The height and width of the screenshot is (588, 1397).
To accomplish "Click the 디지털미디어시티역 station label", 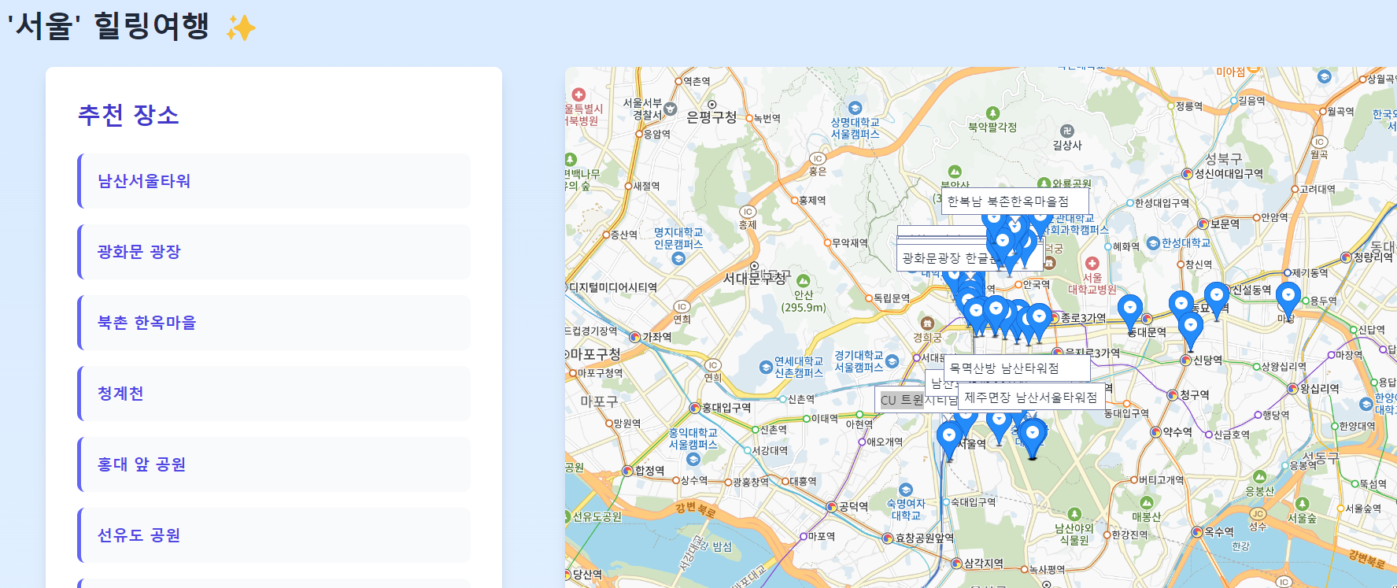I will [612, 287].
